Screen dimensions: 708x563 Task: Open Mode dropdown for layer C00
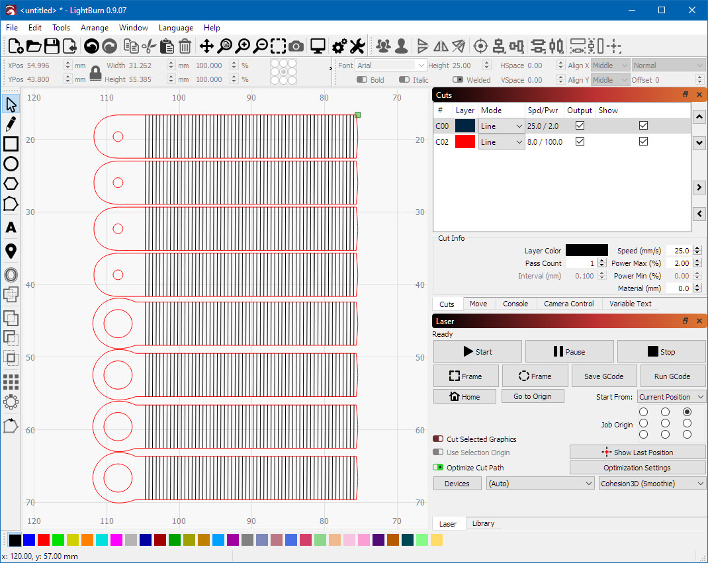click(501, 126)
